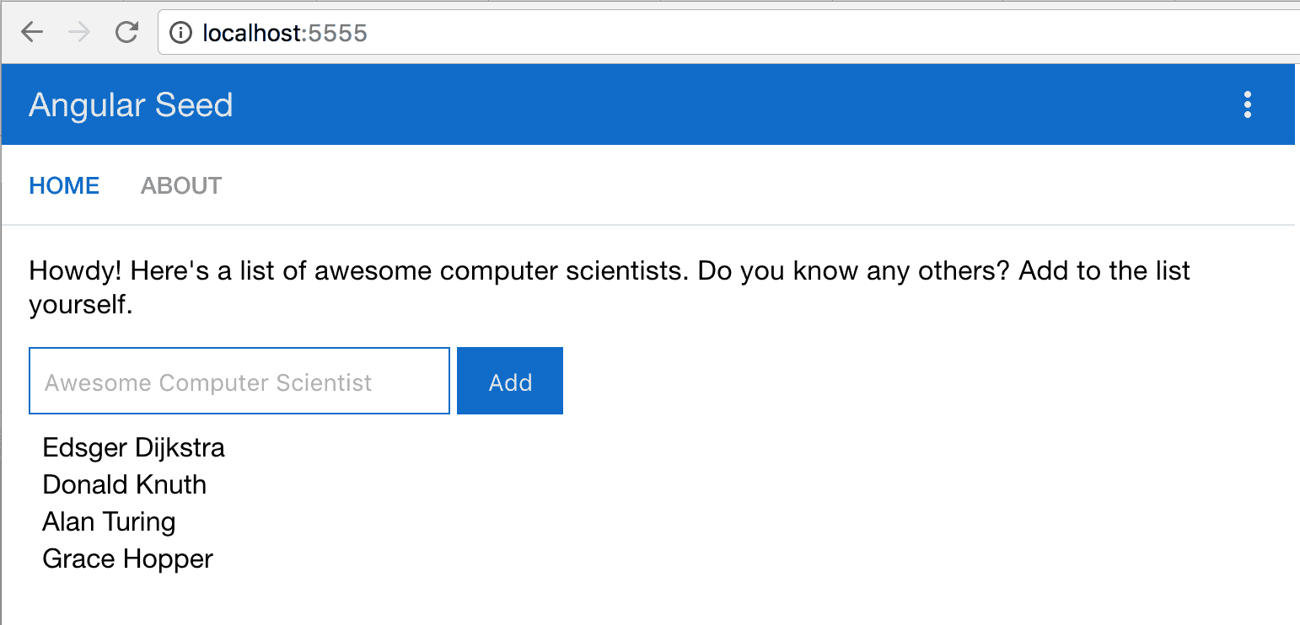
Task: Select Grace Hopper in the list
Action: [x=127, y=559]
